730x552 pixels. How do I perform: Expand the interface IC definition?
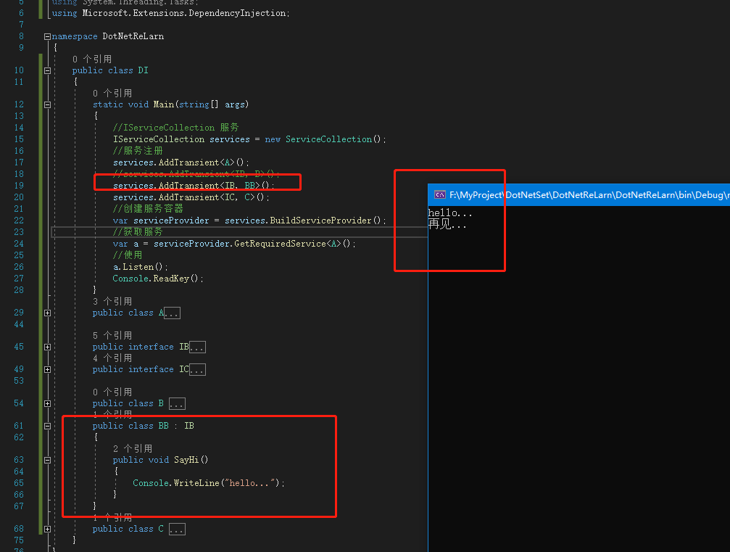pyautogui.click(x=47, y=369)
